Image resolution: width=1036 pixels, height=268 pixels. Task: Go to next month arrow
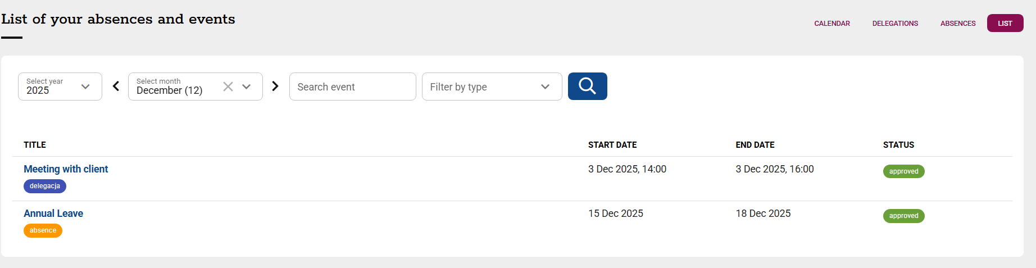[x=275, y=86]
